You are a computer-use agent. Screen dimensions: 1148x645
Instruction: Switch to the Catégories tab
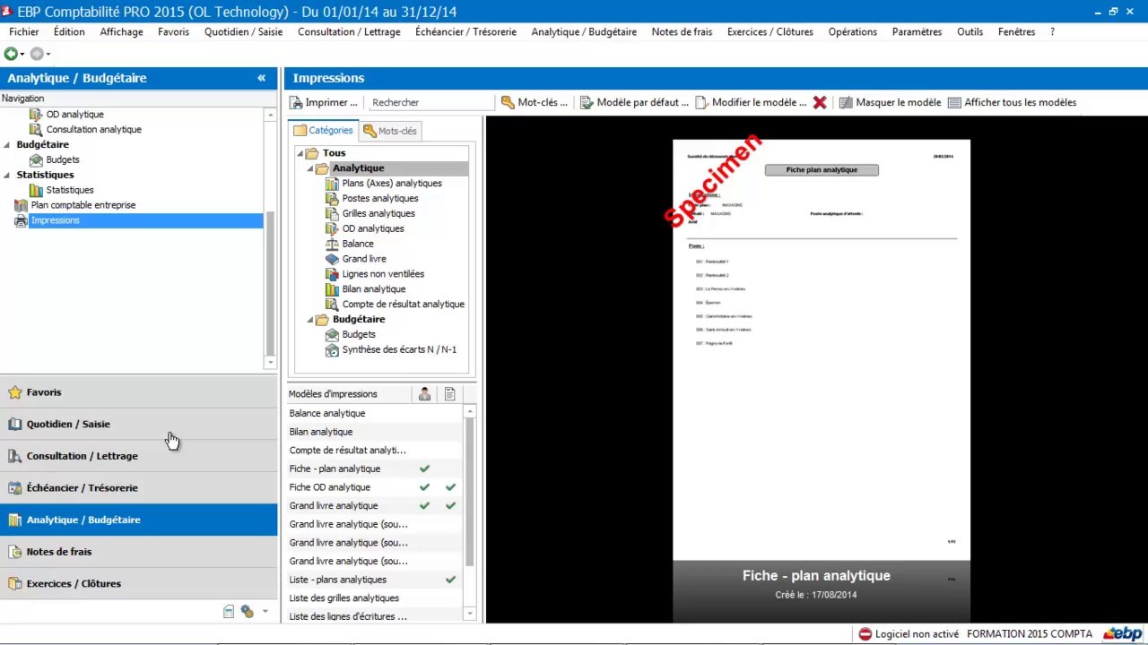323,131
